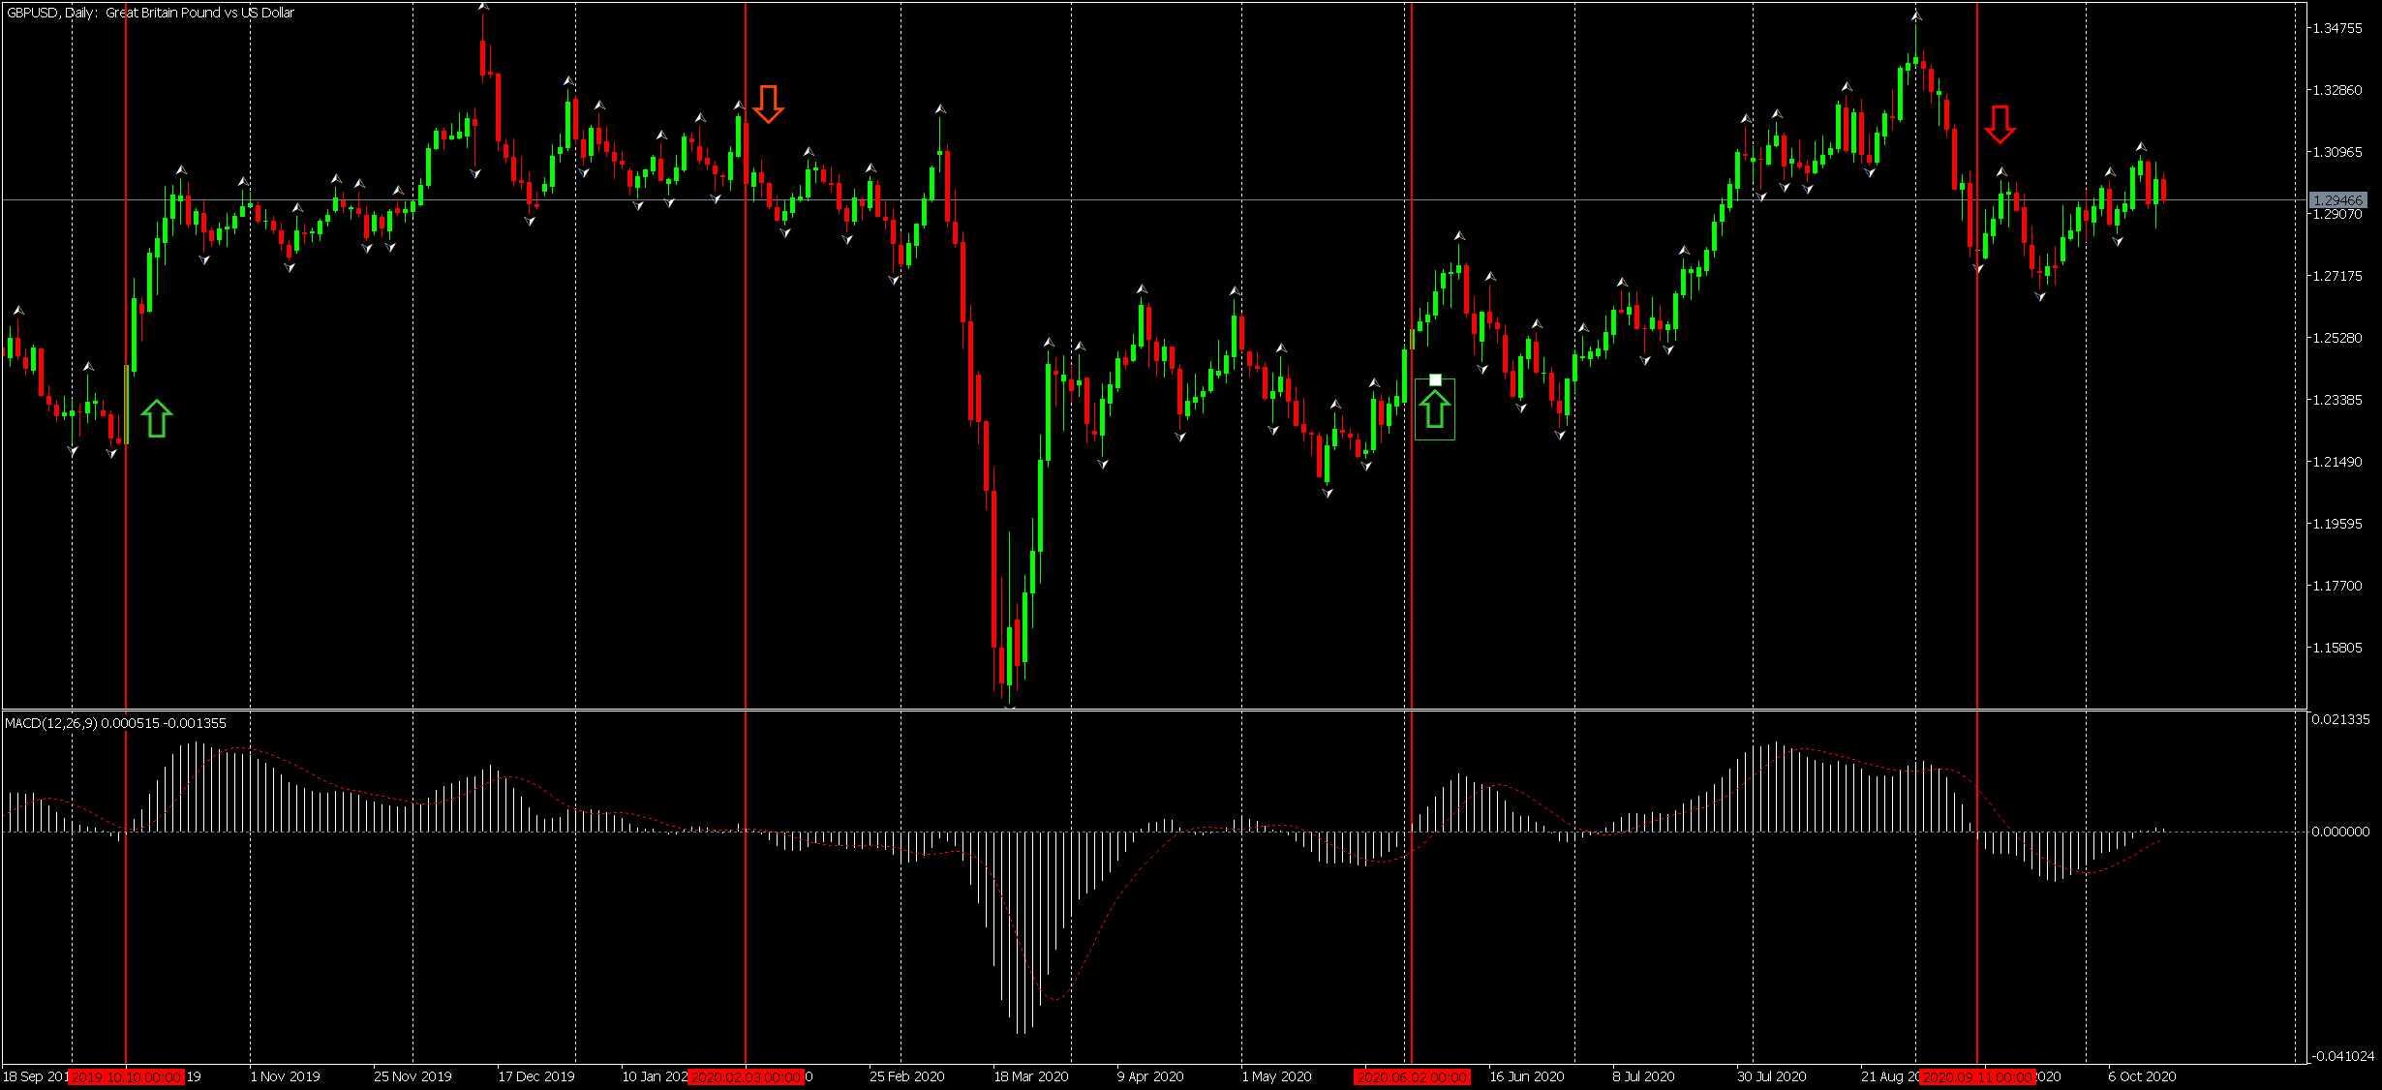This screenshot has height=1090, width=2382.
Task: Click the red 2020.09.11 00:00 date label
Action: 1977,1076
